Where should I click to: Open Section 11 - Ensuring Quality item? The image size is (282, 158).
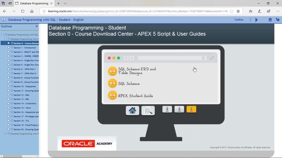(x=26, y=91)
